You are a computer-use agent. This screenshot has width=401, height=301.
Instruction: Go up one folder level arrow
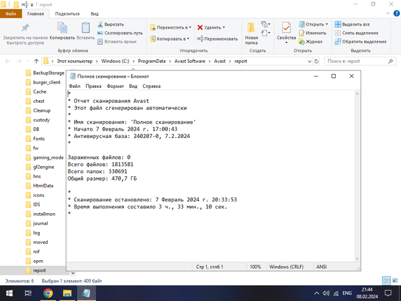tap(36, 61)
